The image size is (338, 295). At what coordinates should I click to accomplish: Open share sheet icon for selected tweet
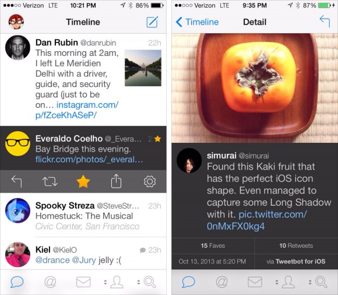click(x=116, y=181)
